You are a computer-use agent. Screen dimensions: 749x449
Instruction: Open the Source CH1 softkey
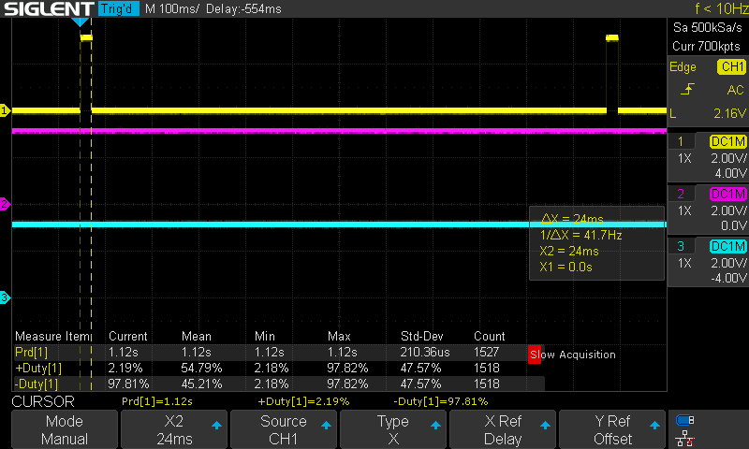coord(284,429)
